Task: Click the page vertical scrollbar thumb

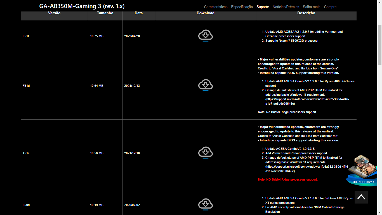Action: tap(379, 45)
